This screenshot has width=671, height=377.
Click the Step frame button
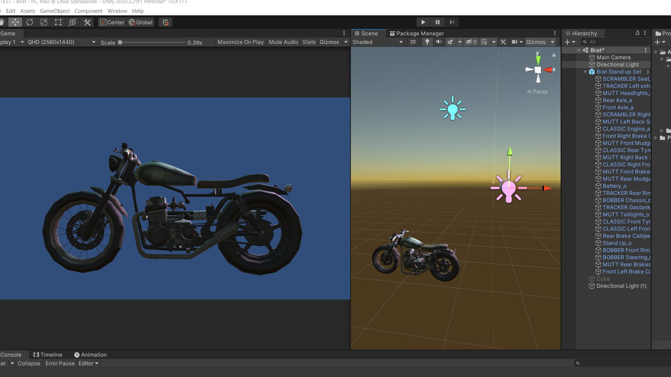pos(452,22)
